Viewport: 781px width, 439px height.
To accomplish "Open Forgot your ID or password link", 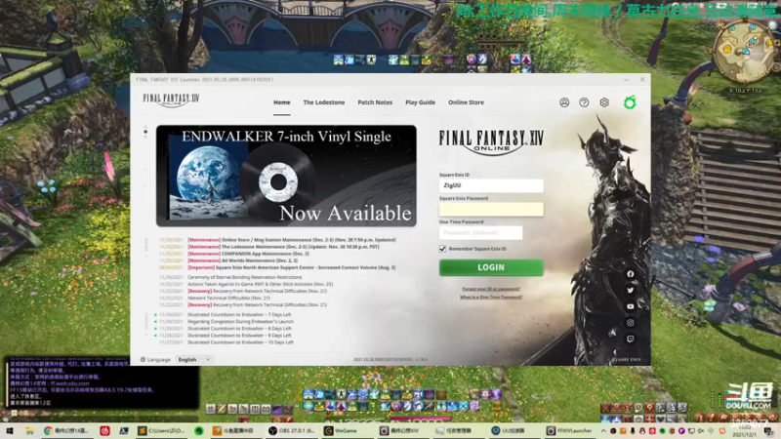I will (491, 289).
